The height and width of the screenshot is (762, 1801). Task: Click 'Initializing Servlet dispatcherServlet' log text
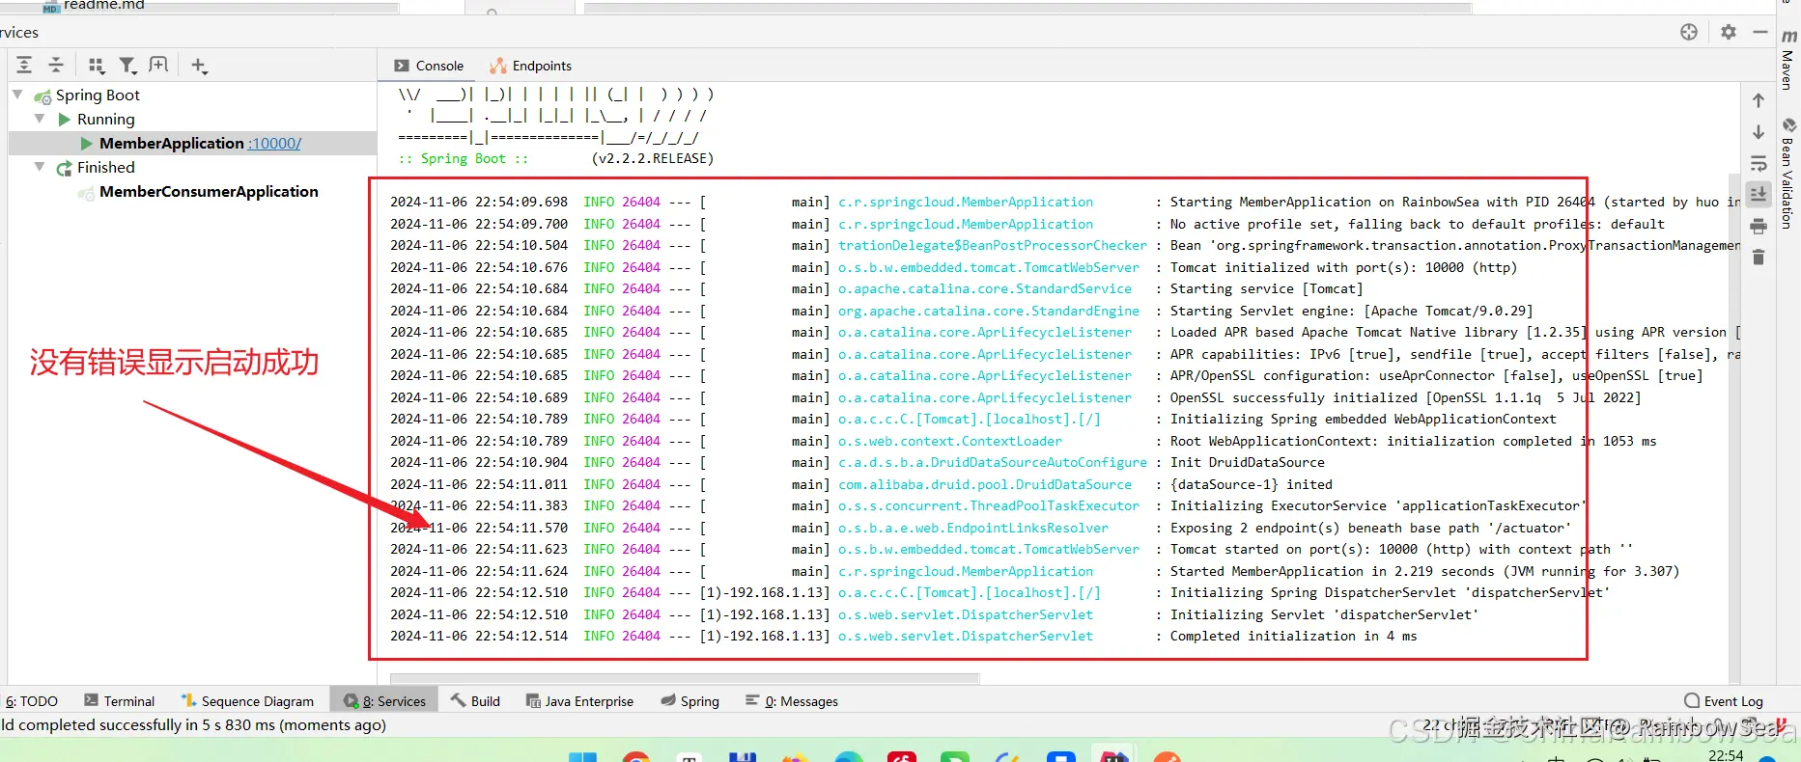pos(1324,614)
